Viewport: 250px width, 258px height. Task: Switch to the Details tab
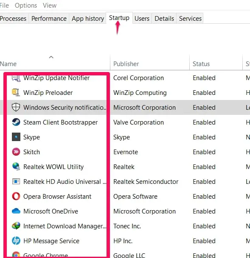(164, 19)
